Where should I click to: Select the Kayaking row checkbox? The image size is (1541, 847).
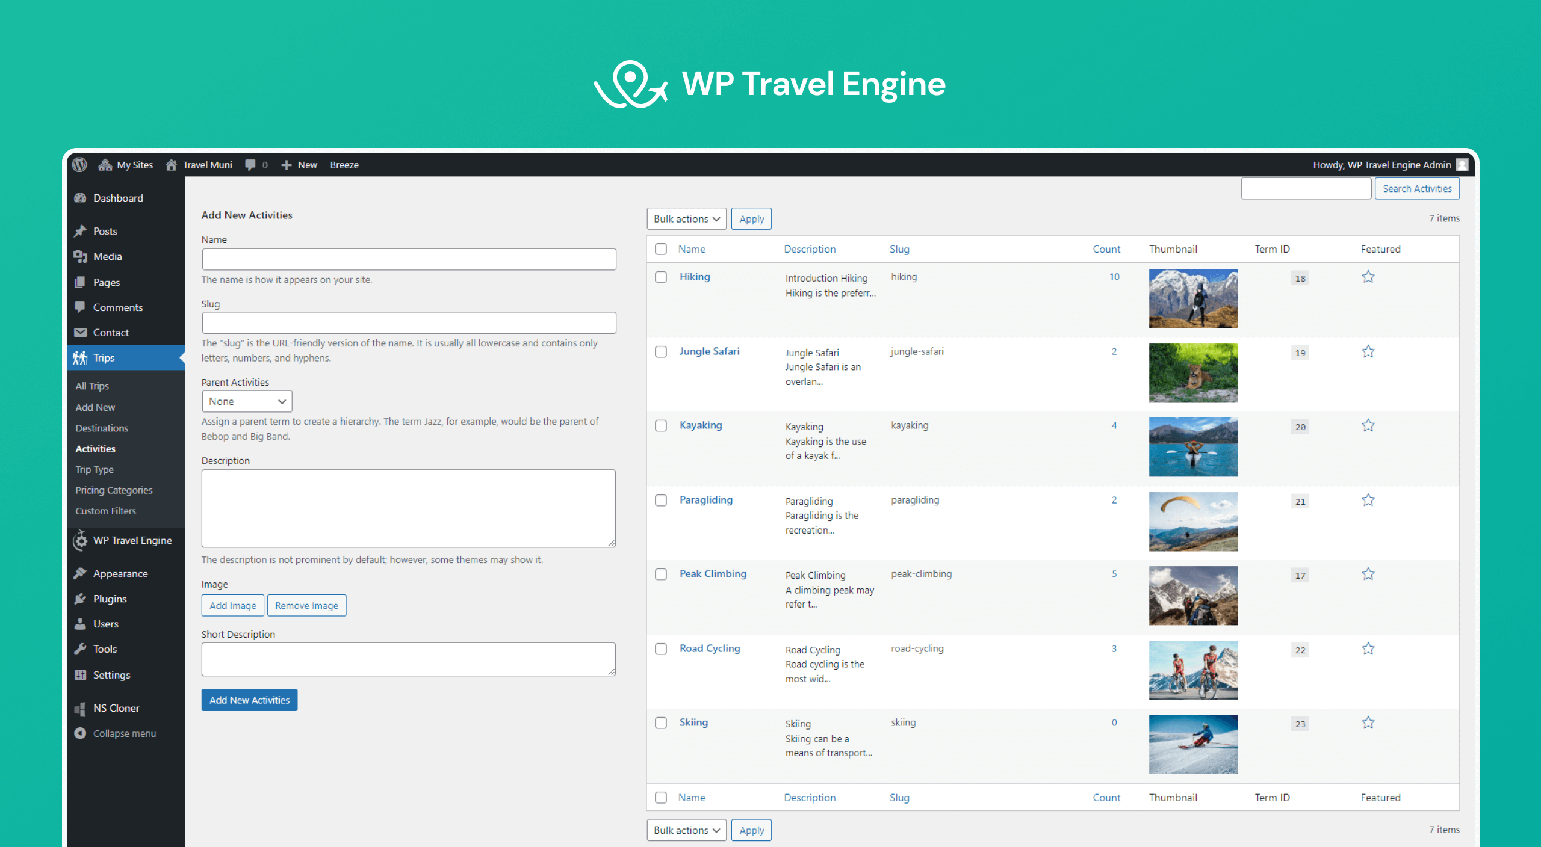pos(661,426)
